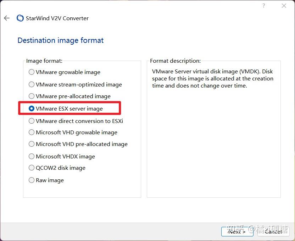Open help via the question mark icon

[263, 6]
